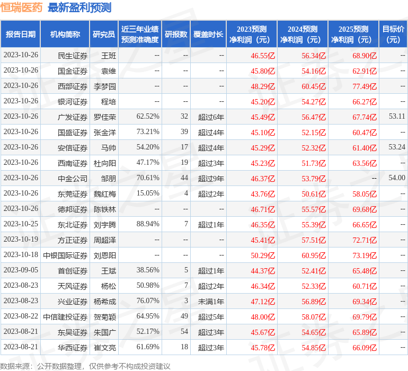
Task: Select the 目标价 column header
Action: 393,34
